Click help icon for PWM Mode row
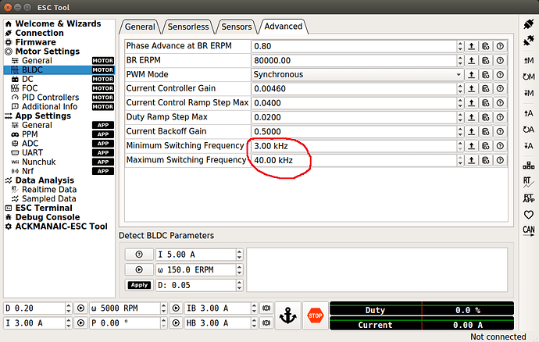The height and width of the screenshot is (342, 539). (x=500, y=75)
